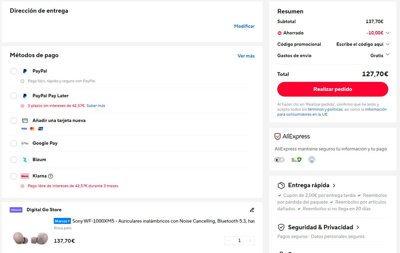Click the product price 137,70€
400x253 pixels.
click(64, 241)
